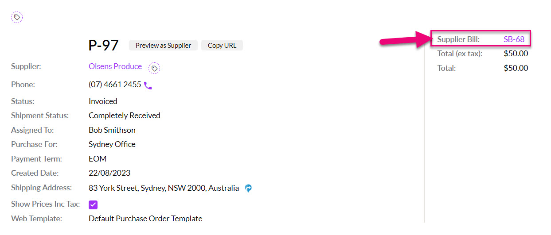Click the tag icon above the P-97 heading
Screen dimensions: 551x235
pyautogui.click(x=17, y=17)
